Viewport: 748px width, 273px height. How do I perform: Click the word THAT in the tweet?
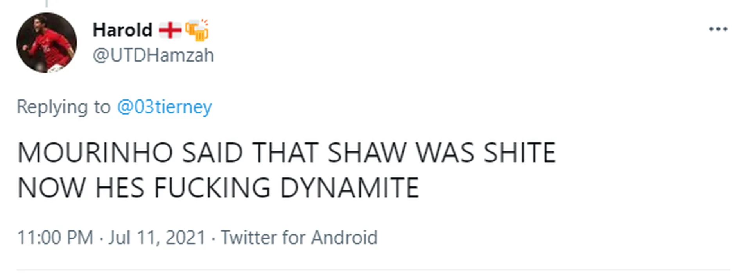click(285, 152)
